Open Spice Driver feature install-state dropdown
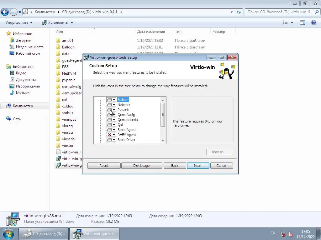The width and height of the screenshot is (321, 240). tap(111, 140)
